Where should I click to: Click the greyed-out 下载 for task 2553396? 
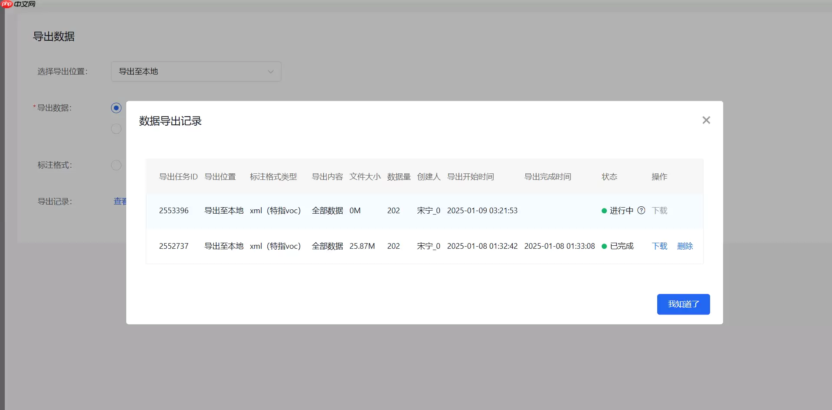[659, 211]
